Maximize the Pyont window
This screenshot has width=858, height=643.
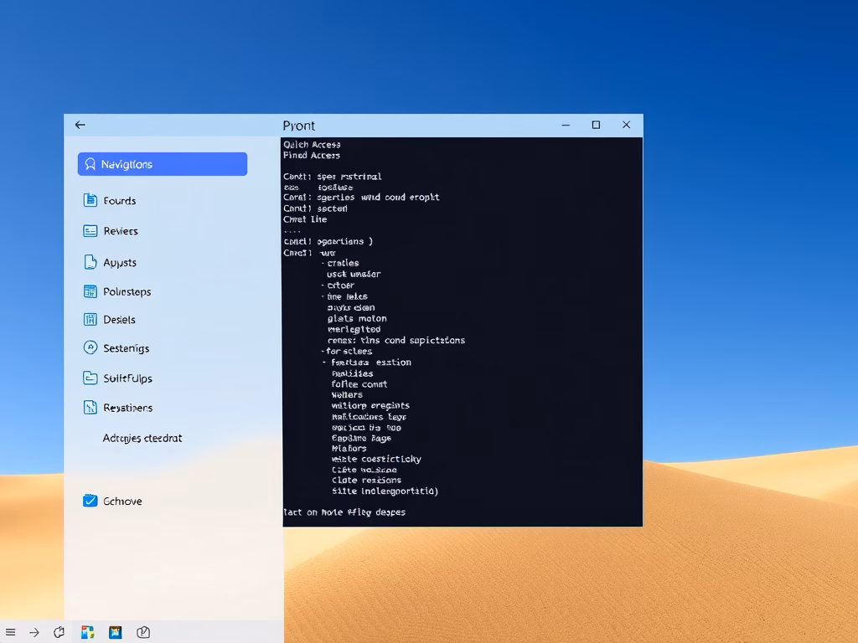pos(596,125)
